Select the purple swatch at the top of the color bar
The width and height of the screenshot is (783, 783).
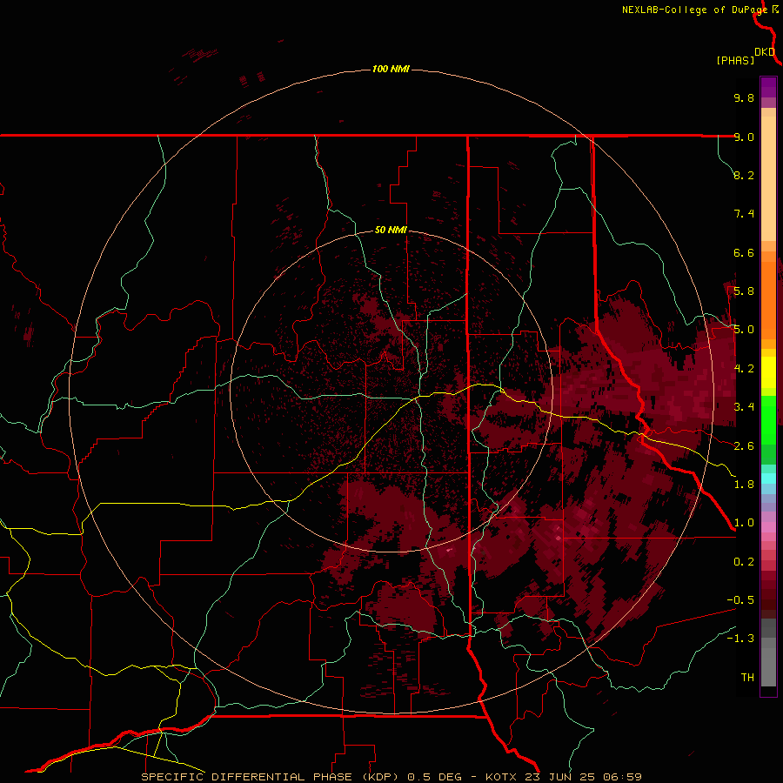768,87
